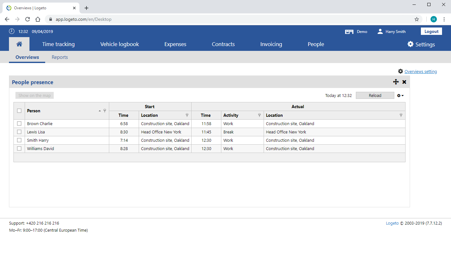The image size is (451, 255).
Task: Open the Logeto link in footer
Action: click(x=392, y=223)
